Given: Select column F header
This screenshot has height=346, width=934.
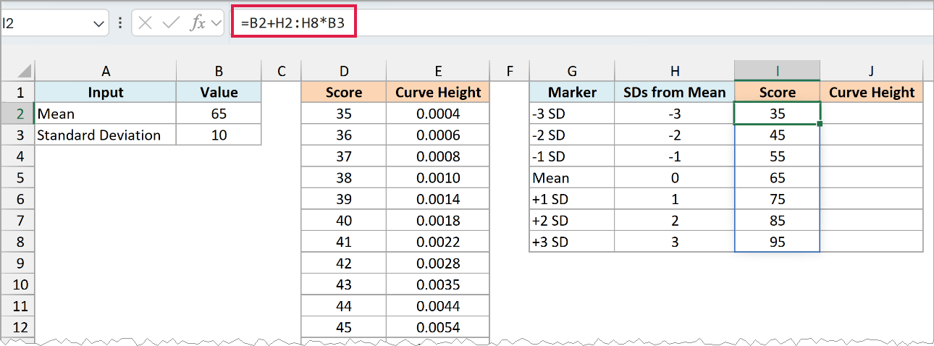Looking at the screenshot, I should (510, 71).
